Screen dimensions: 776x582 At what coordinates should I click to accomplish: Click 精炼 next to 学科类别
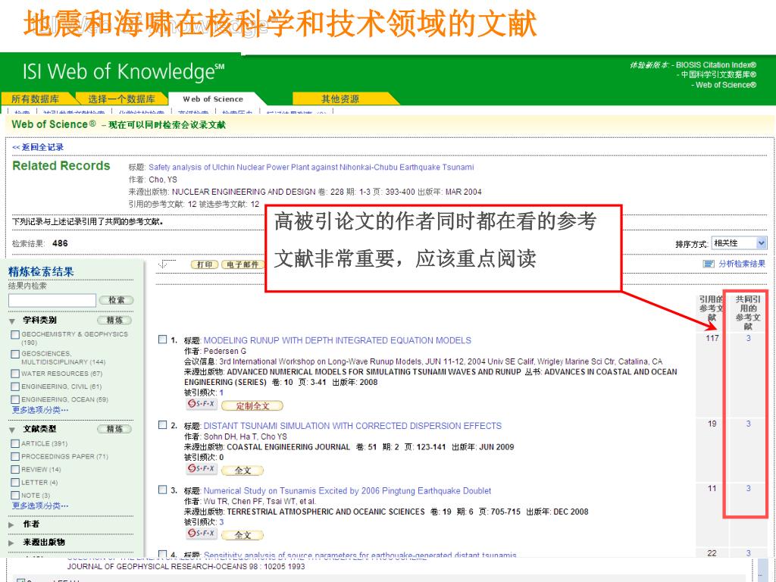[x=114, y=321]
